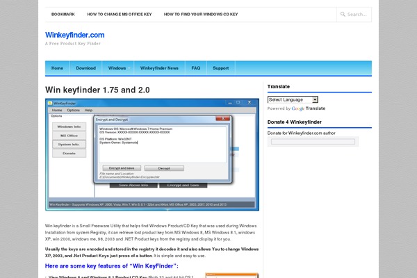This screenshot has height=278, width=417.
Task: Click the Donate 4 Winkeyfinder heading
Action: pos(295,122)
